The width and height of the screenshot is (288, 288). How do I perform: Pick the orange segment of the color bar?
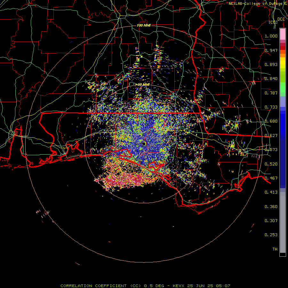[x=283, y=55]
